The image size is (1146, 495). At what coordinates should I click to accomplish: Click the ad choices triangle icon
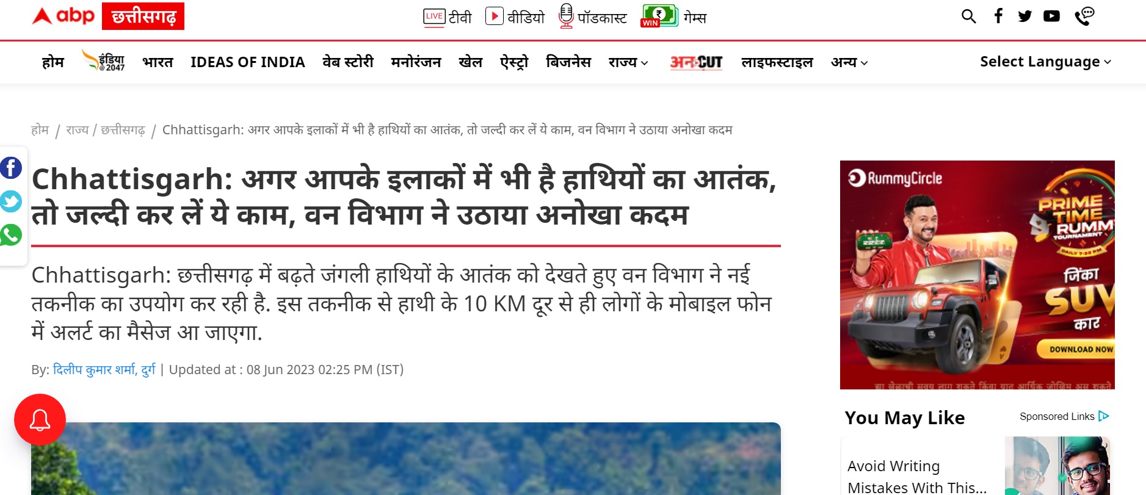(x=1103, y=416)
